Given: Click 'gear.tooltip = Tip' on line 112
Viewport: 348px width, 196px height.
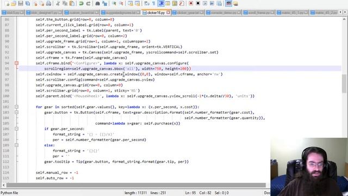Looking at the screenshot, I should coord(116,162).
